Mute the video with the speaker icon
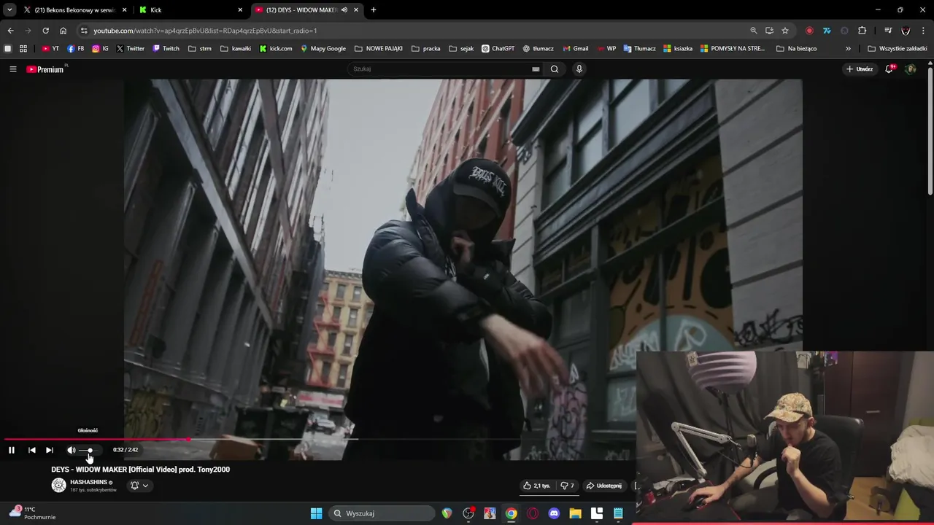This screenshot has height=525, width=934. point(72,450)
